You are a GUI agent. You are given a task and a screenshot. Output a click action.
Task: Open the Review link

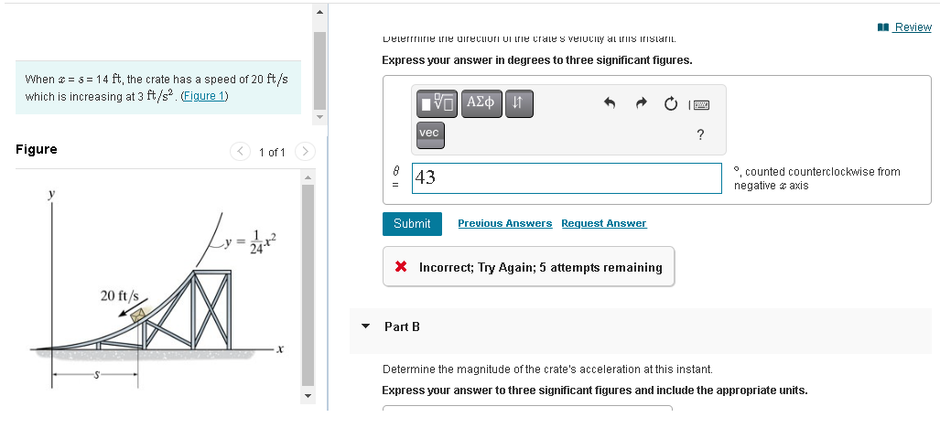904,27
